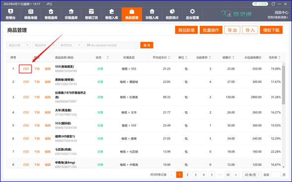292x182 pixels.
Task: Sort by 当前库存 column arrows
Action: pos(210,57)
